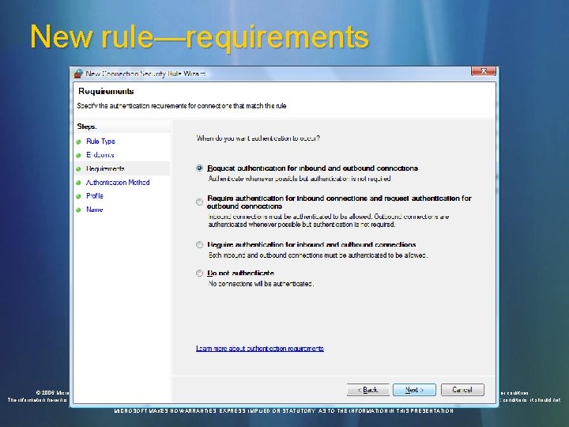Click the green bullet beside Authentication Method

pyautogui.click(x=78, y=183)
